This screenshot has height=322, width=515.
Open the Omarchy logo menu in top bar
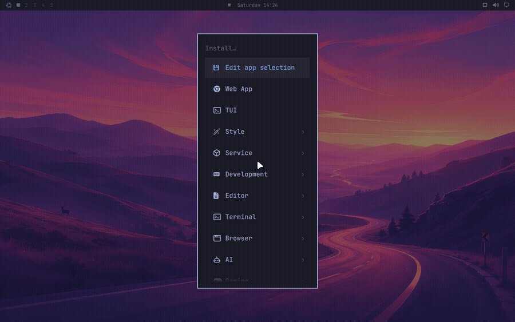pyautogui.click(x=9, y=5)
